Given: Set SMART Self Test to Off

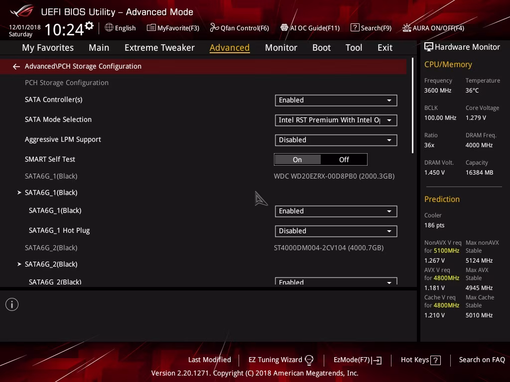Looking at the screenshot, I should pos(344,160).
